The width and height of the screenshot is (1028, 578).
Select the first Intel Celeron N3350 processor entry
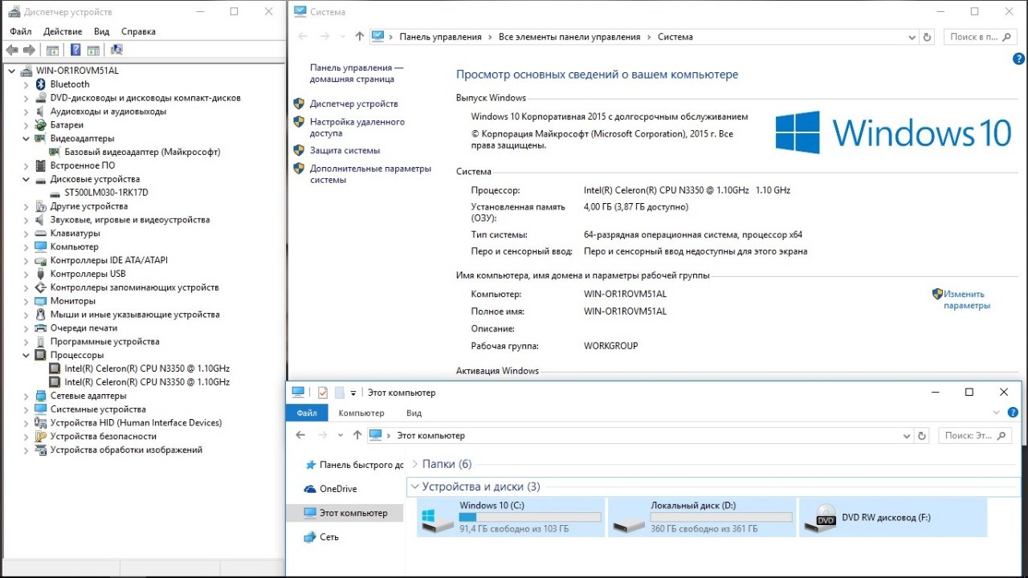tap(147, 368)
